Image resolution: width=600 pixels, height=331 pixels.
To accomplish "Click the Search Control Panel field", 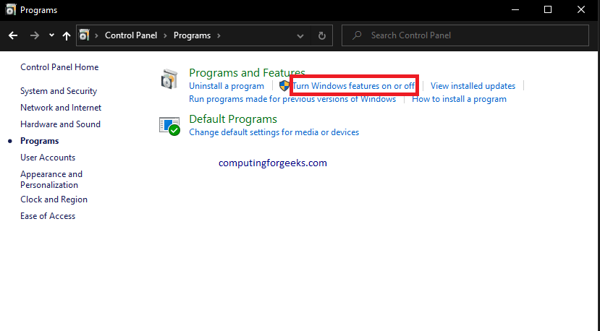I will 465,35.
